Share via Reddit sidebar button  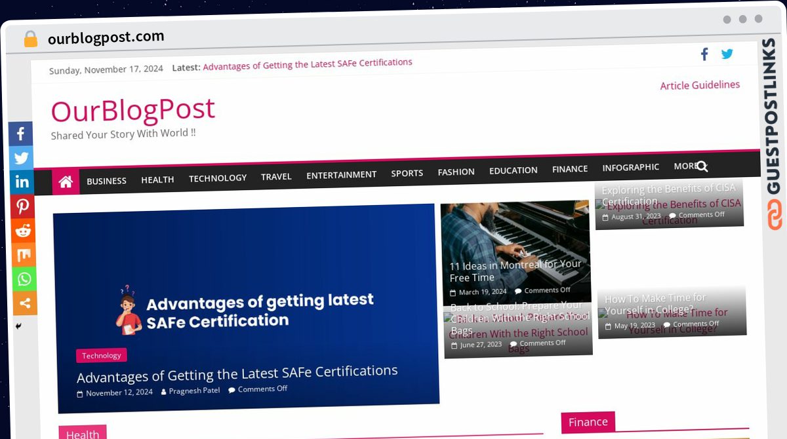click(24, 231)
